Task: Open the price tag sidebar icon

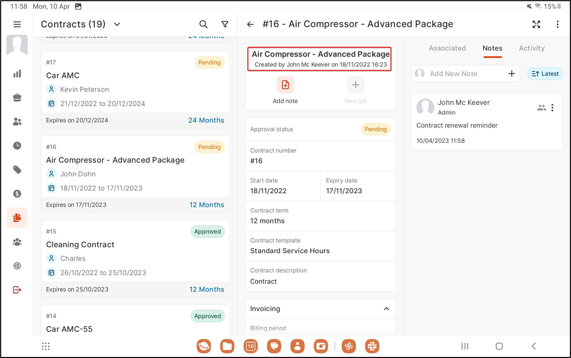Action: (x=17, y=170)
